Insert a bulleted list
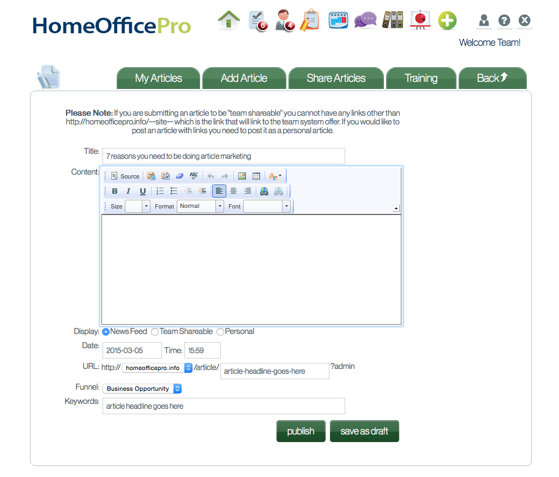The image size is (559, 477). (x=174, y=191)
